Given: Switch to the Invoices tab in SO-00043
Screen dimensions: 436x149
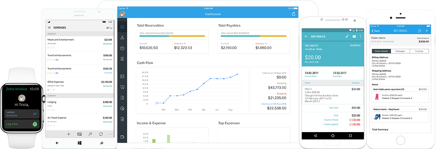Looking at the screenshot, I should click(419, 51).
